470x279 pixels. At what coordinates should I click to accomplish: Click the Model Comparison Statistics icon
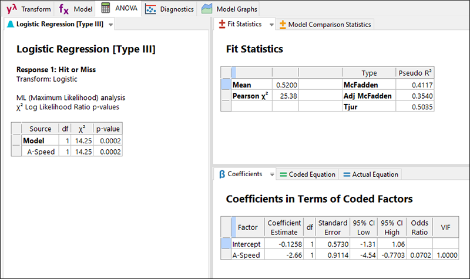pos(283,25)
